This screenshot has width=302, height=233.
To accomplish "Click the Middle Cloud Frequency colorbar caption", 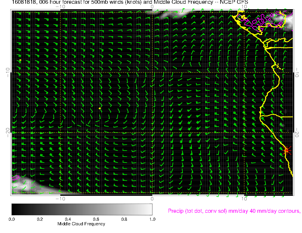I will 81,224.
